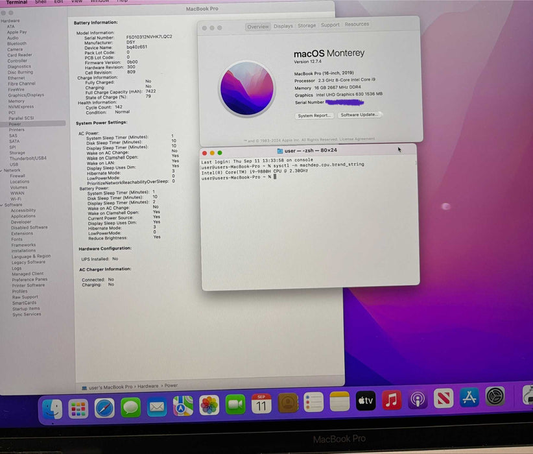The height and width of the screenshot is (454, 533).
Task: Select Power in the Hardware sidebar
Action: pyautogui.click(x=15, y=124)
